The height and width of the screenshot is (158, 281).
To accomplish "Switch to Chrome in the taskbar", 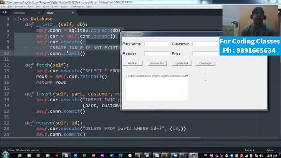I will coord(139,155).
